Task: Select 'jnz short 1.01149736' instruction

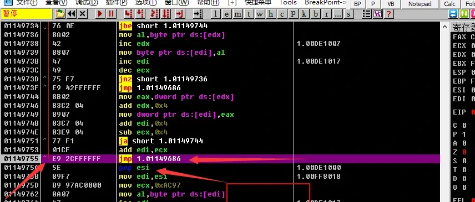Action: [163, 79]
